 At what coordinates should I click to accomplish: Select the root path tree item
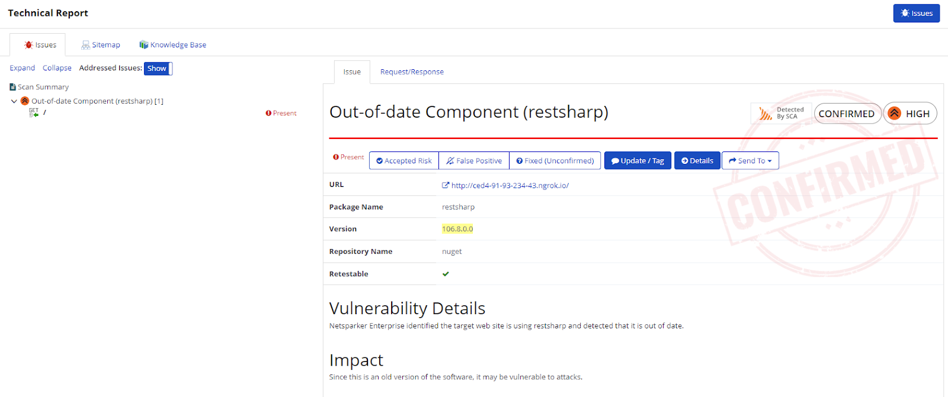click(x=44, y=112)
